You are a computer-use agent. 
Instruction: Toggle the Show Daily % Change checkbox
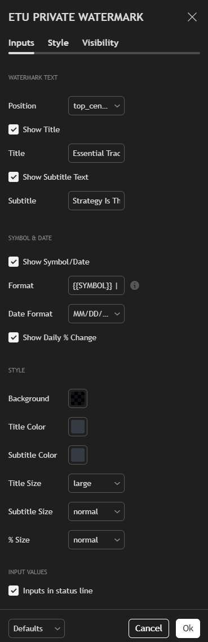coord(14,337)
